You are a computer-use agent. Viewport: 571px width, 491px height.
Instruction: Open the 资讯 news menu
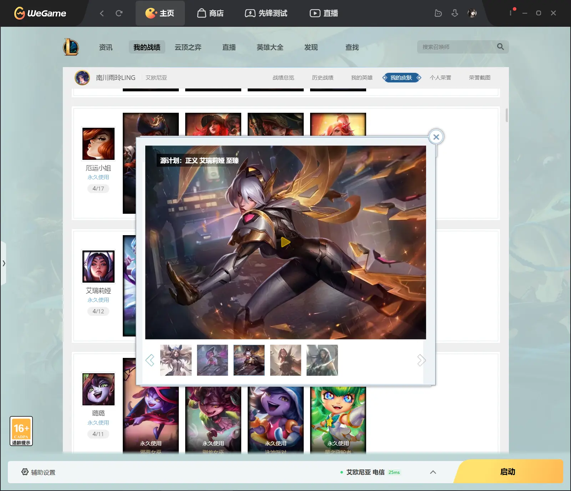[x=106, y=47]
